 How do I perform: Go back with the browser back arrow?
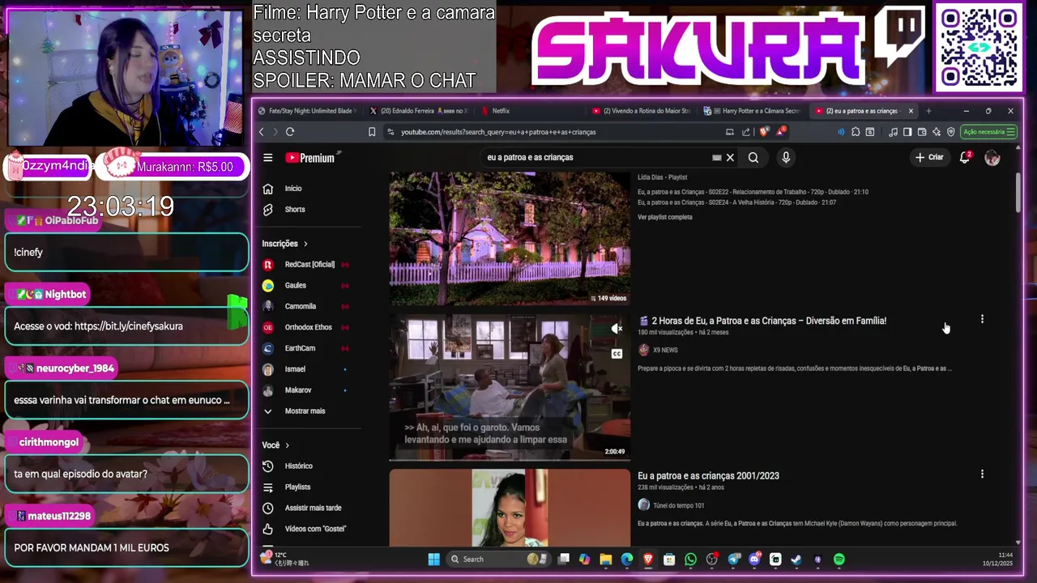tap(262, 132)
